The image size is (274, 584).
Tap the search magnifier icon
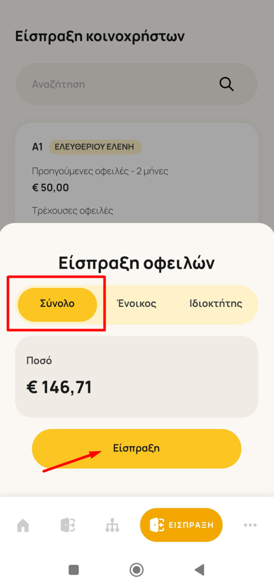tap(226, 84)
